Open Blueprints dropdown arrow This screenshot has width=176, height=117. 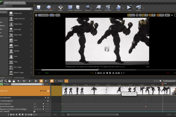(x=102, y=8)
